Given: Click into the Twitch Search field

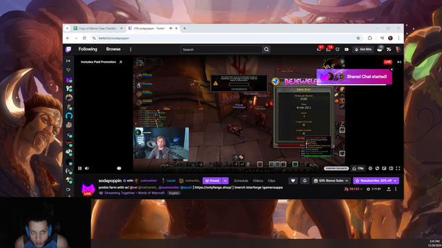Looking at the screenshot, I should tap(222, 50).
